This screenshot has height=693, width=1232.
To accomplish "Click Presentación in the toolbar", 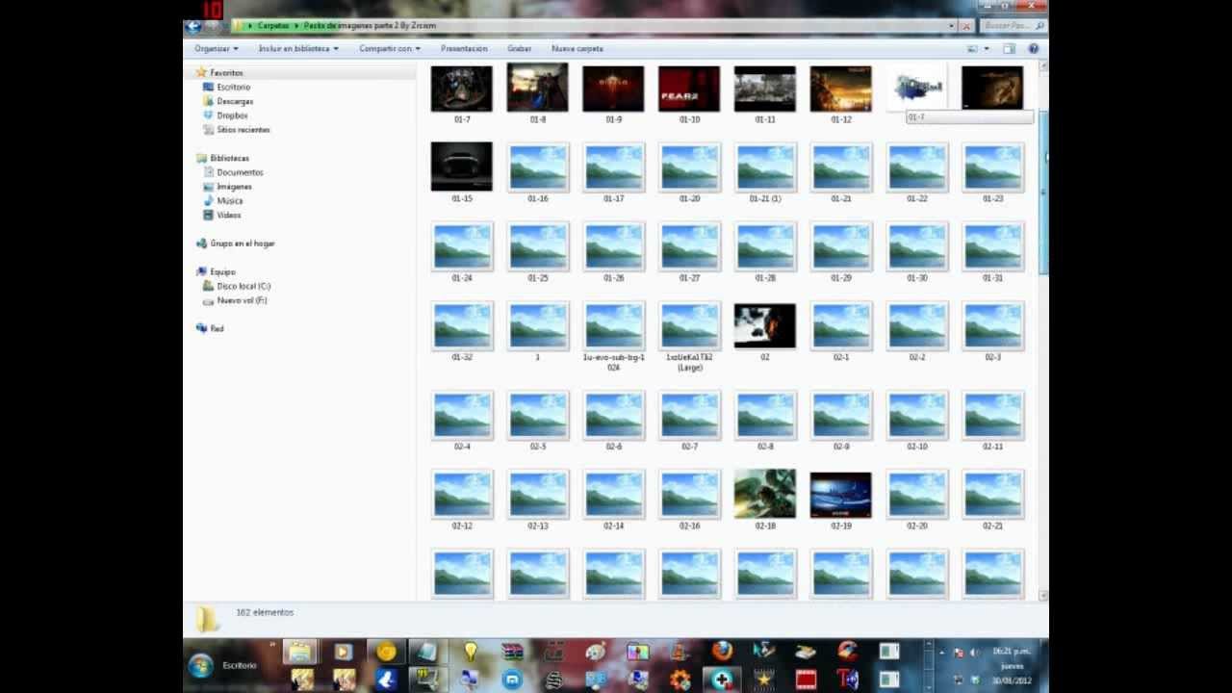I will coord(464,48).
